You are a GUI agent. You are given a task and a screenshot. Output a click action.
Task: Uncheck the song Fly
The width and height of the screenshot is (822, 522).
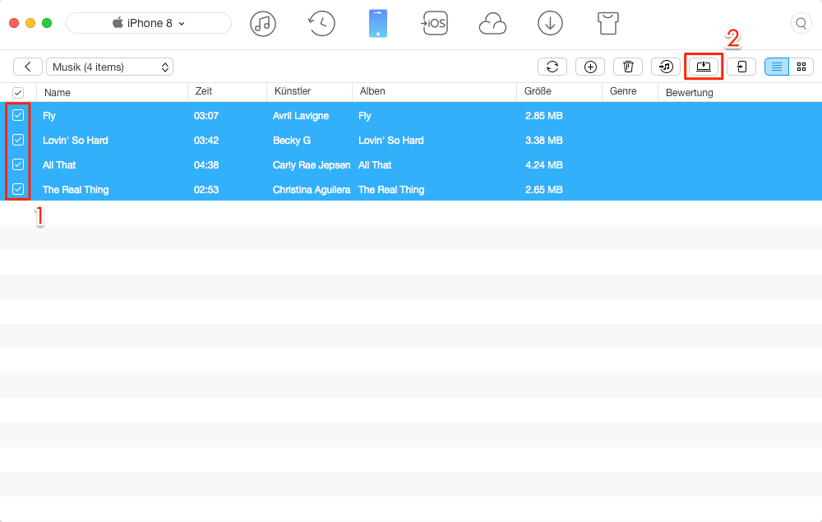[x=18, y=115]
